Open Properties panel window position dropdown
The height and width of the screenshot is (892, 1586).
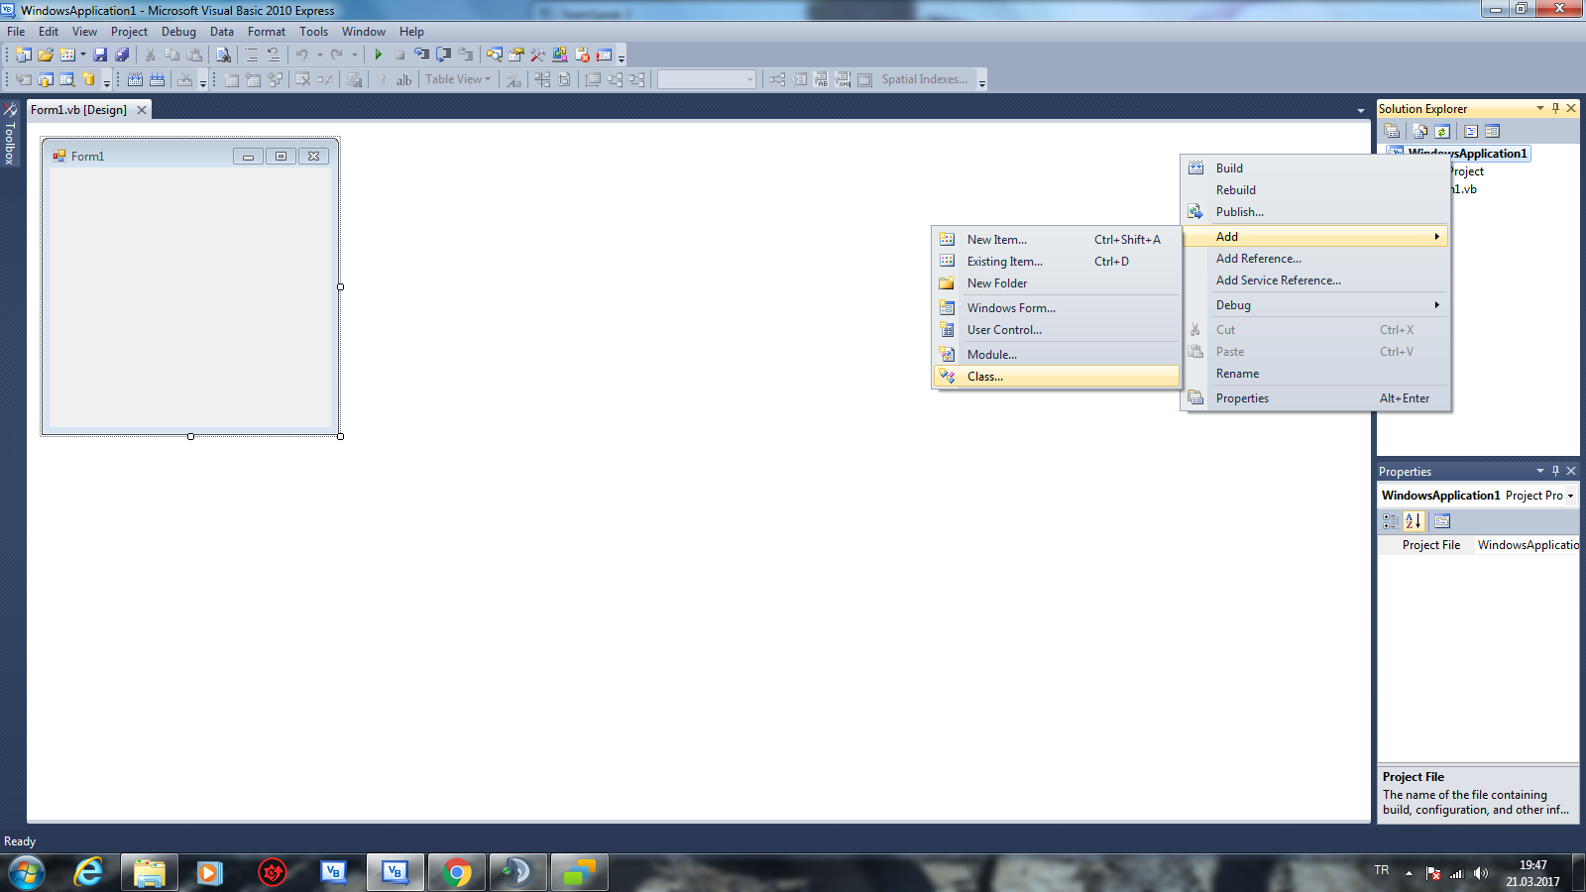point(1540,471)
